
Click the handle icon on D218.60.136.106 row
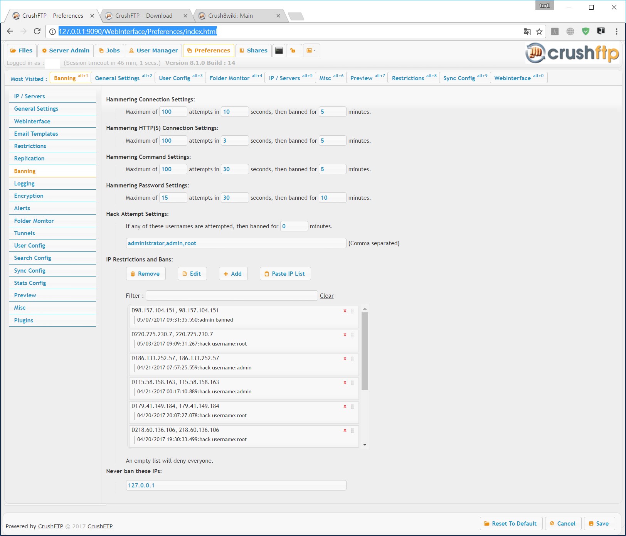pos(352,430)
